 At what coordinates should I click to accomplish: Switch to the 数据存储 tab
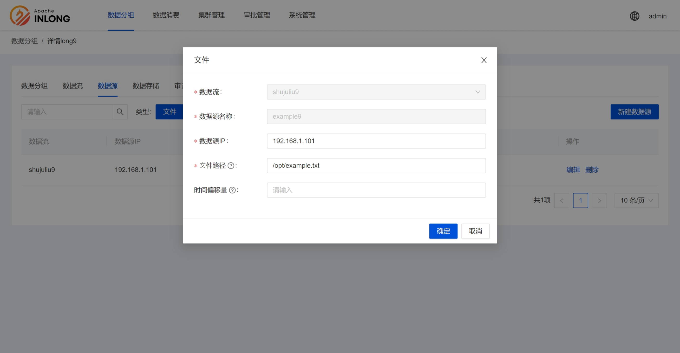[146, 86]
